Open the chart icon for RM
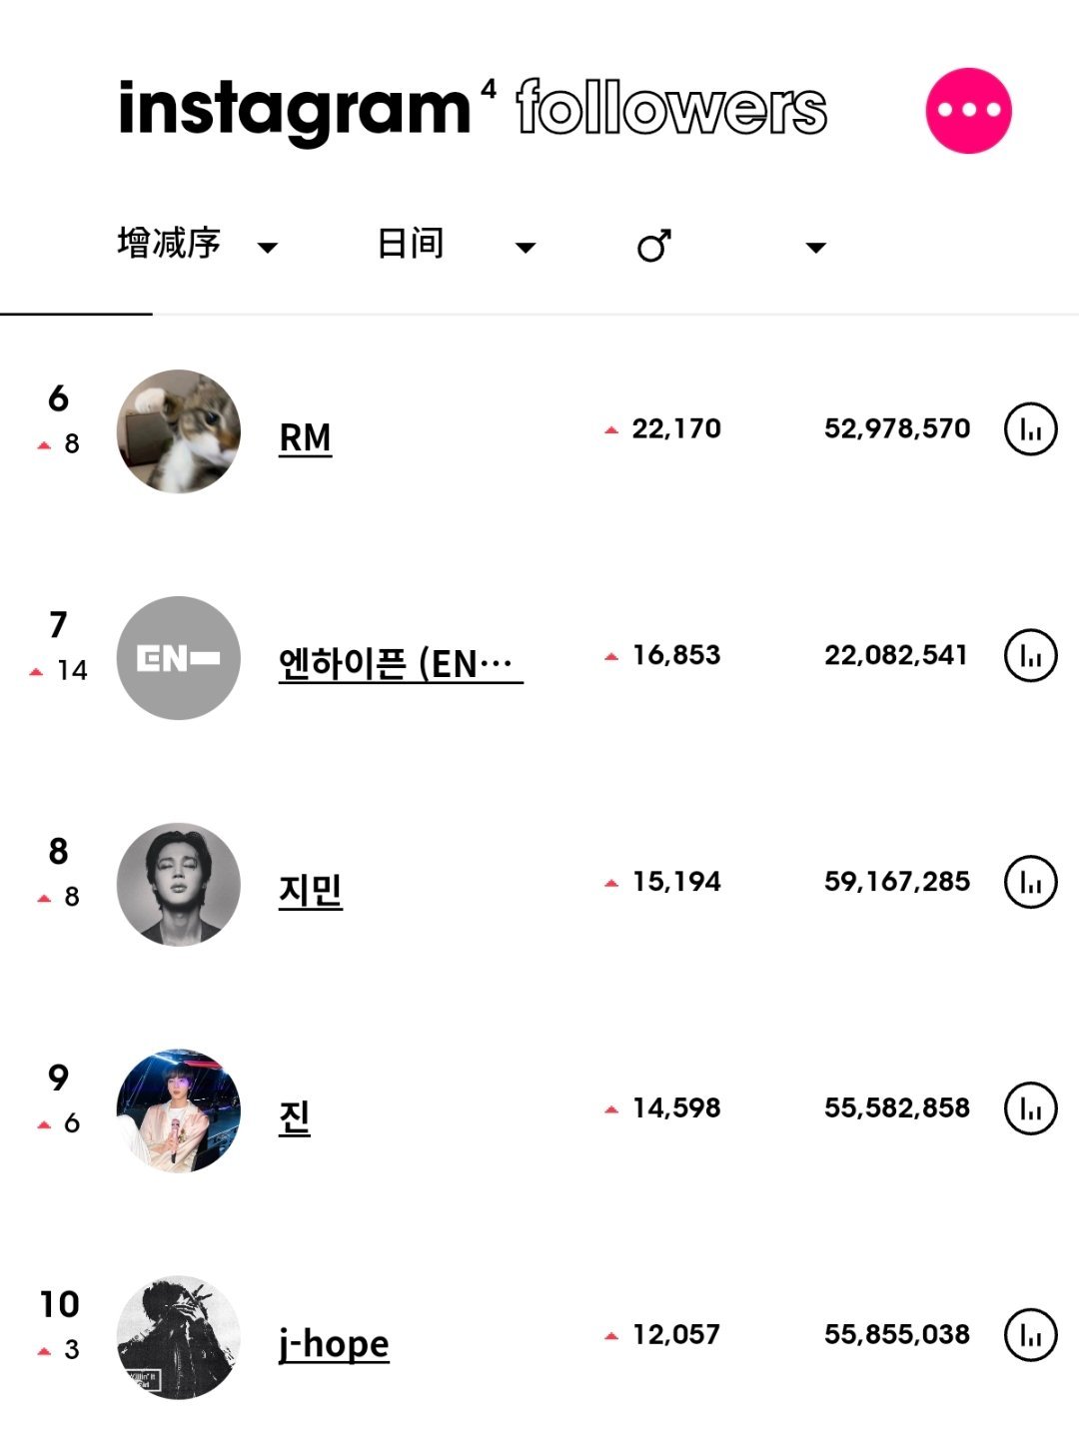Screen dimensions: 1079x1456 pos(1030,429)
